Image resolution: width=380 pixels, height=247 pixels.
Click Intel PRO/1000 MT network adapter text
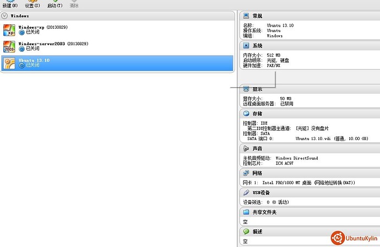coord(308,182)
